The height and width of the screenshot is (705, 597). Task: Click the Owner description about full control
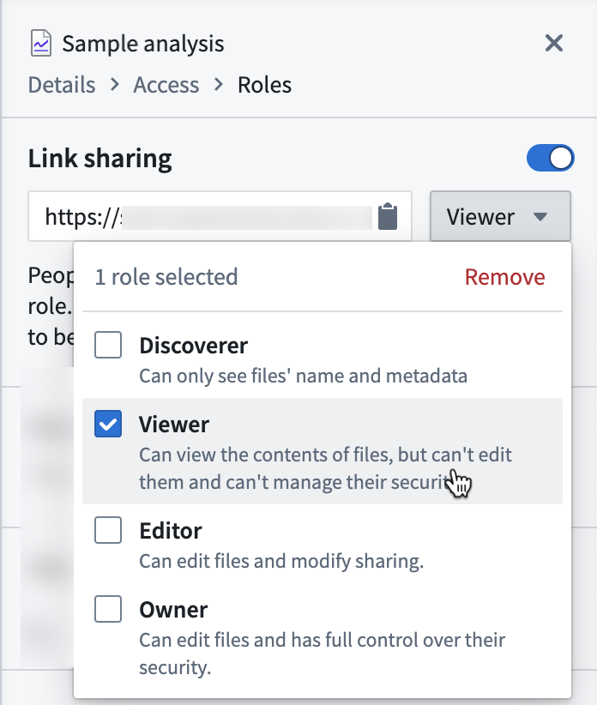[323, 654]
